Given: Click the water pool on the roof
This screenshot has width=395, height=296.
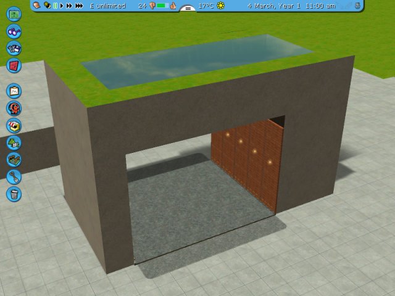Looking at the screenshot, I should [196, 60].
